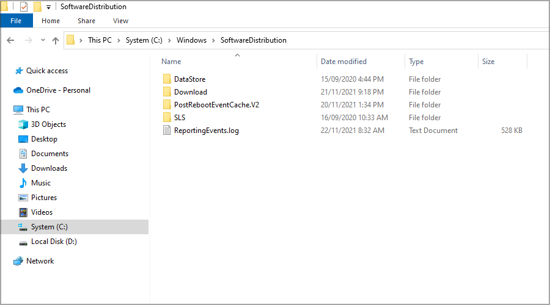Click the PostRebootEventCache.V2 name

coord(216,105)
